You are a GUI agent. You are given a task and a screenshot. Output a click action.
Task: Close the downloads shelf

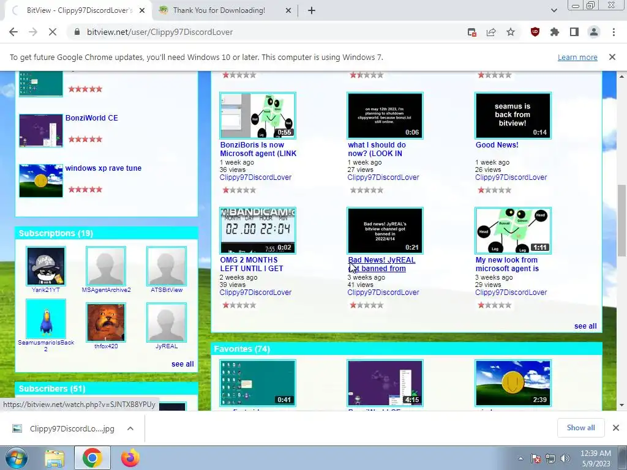tap(616, 428)
